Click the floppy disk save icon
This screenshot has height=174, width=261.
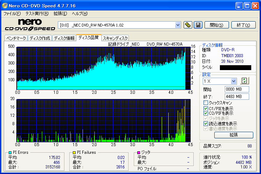pyautogui.click(x=198, y=25)
